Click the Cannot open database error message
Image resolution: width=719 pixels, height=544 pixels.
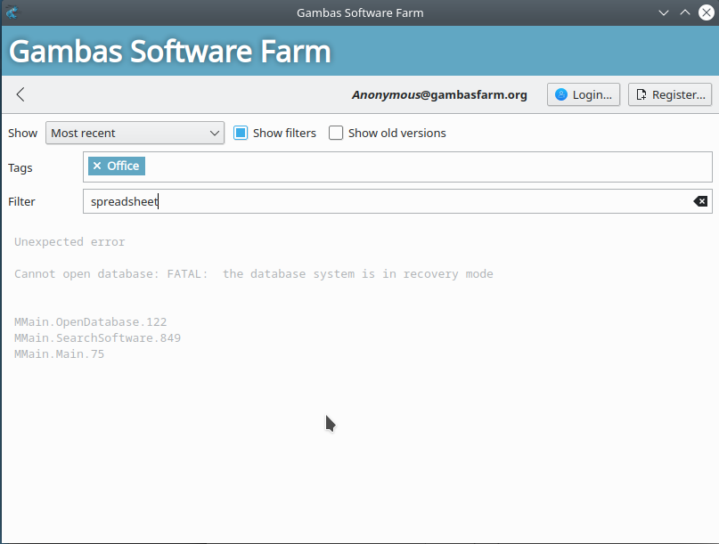point(253,274)
